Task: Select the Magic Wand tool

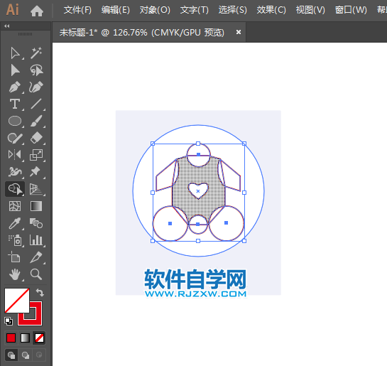Action: pos(36,53)
